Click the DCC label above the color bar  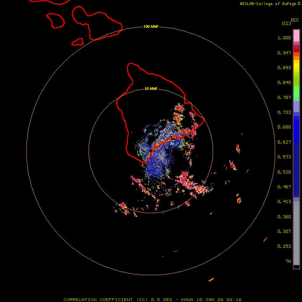pos(295,20)
